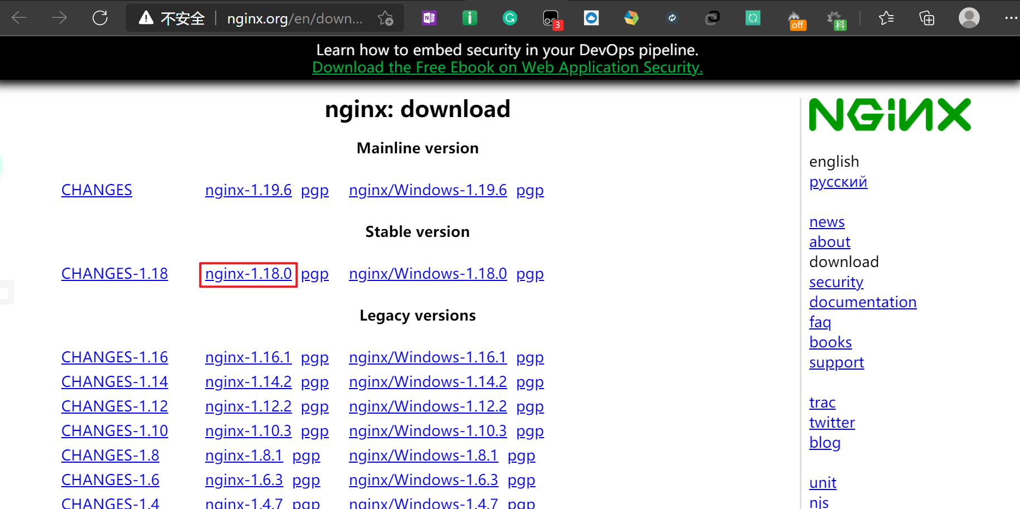Viewport: 1020px width, 509px height.
Task: Open the CHANGES-1.12 link
Action: (115, 406)
